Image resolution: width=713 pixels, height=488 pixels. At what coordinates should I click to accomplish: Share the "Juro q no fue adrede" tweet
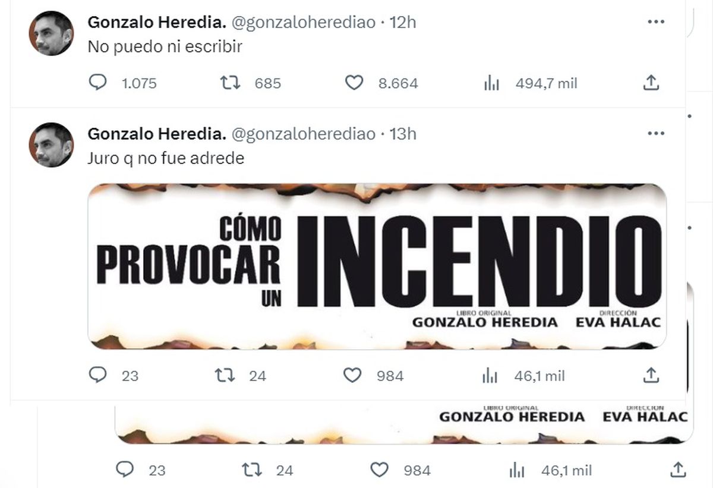coord(651,375)
